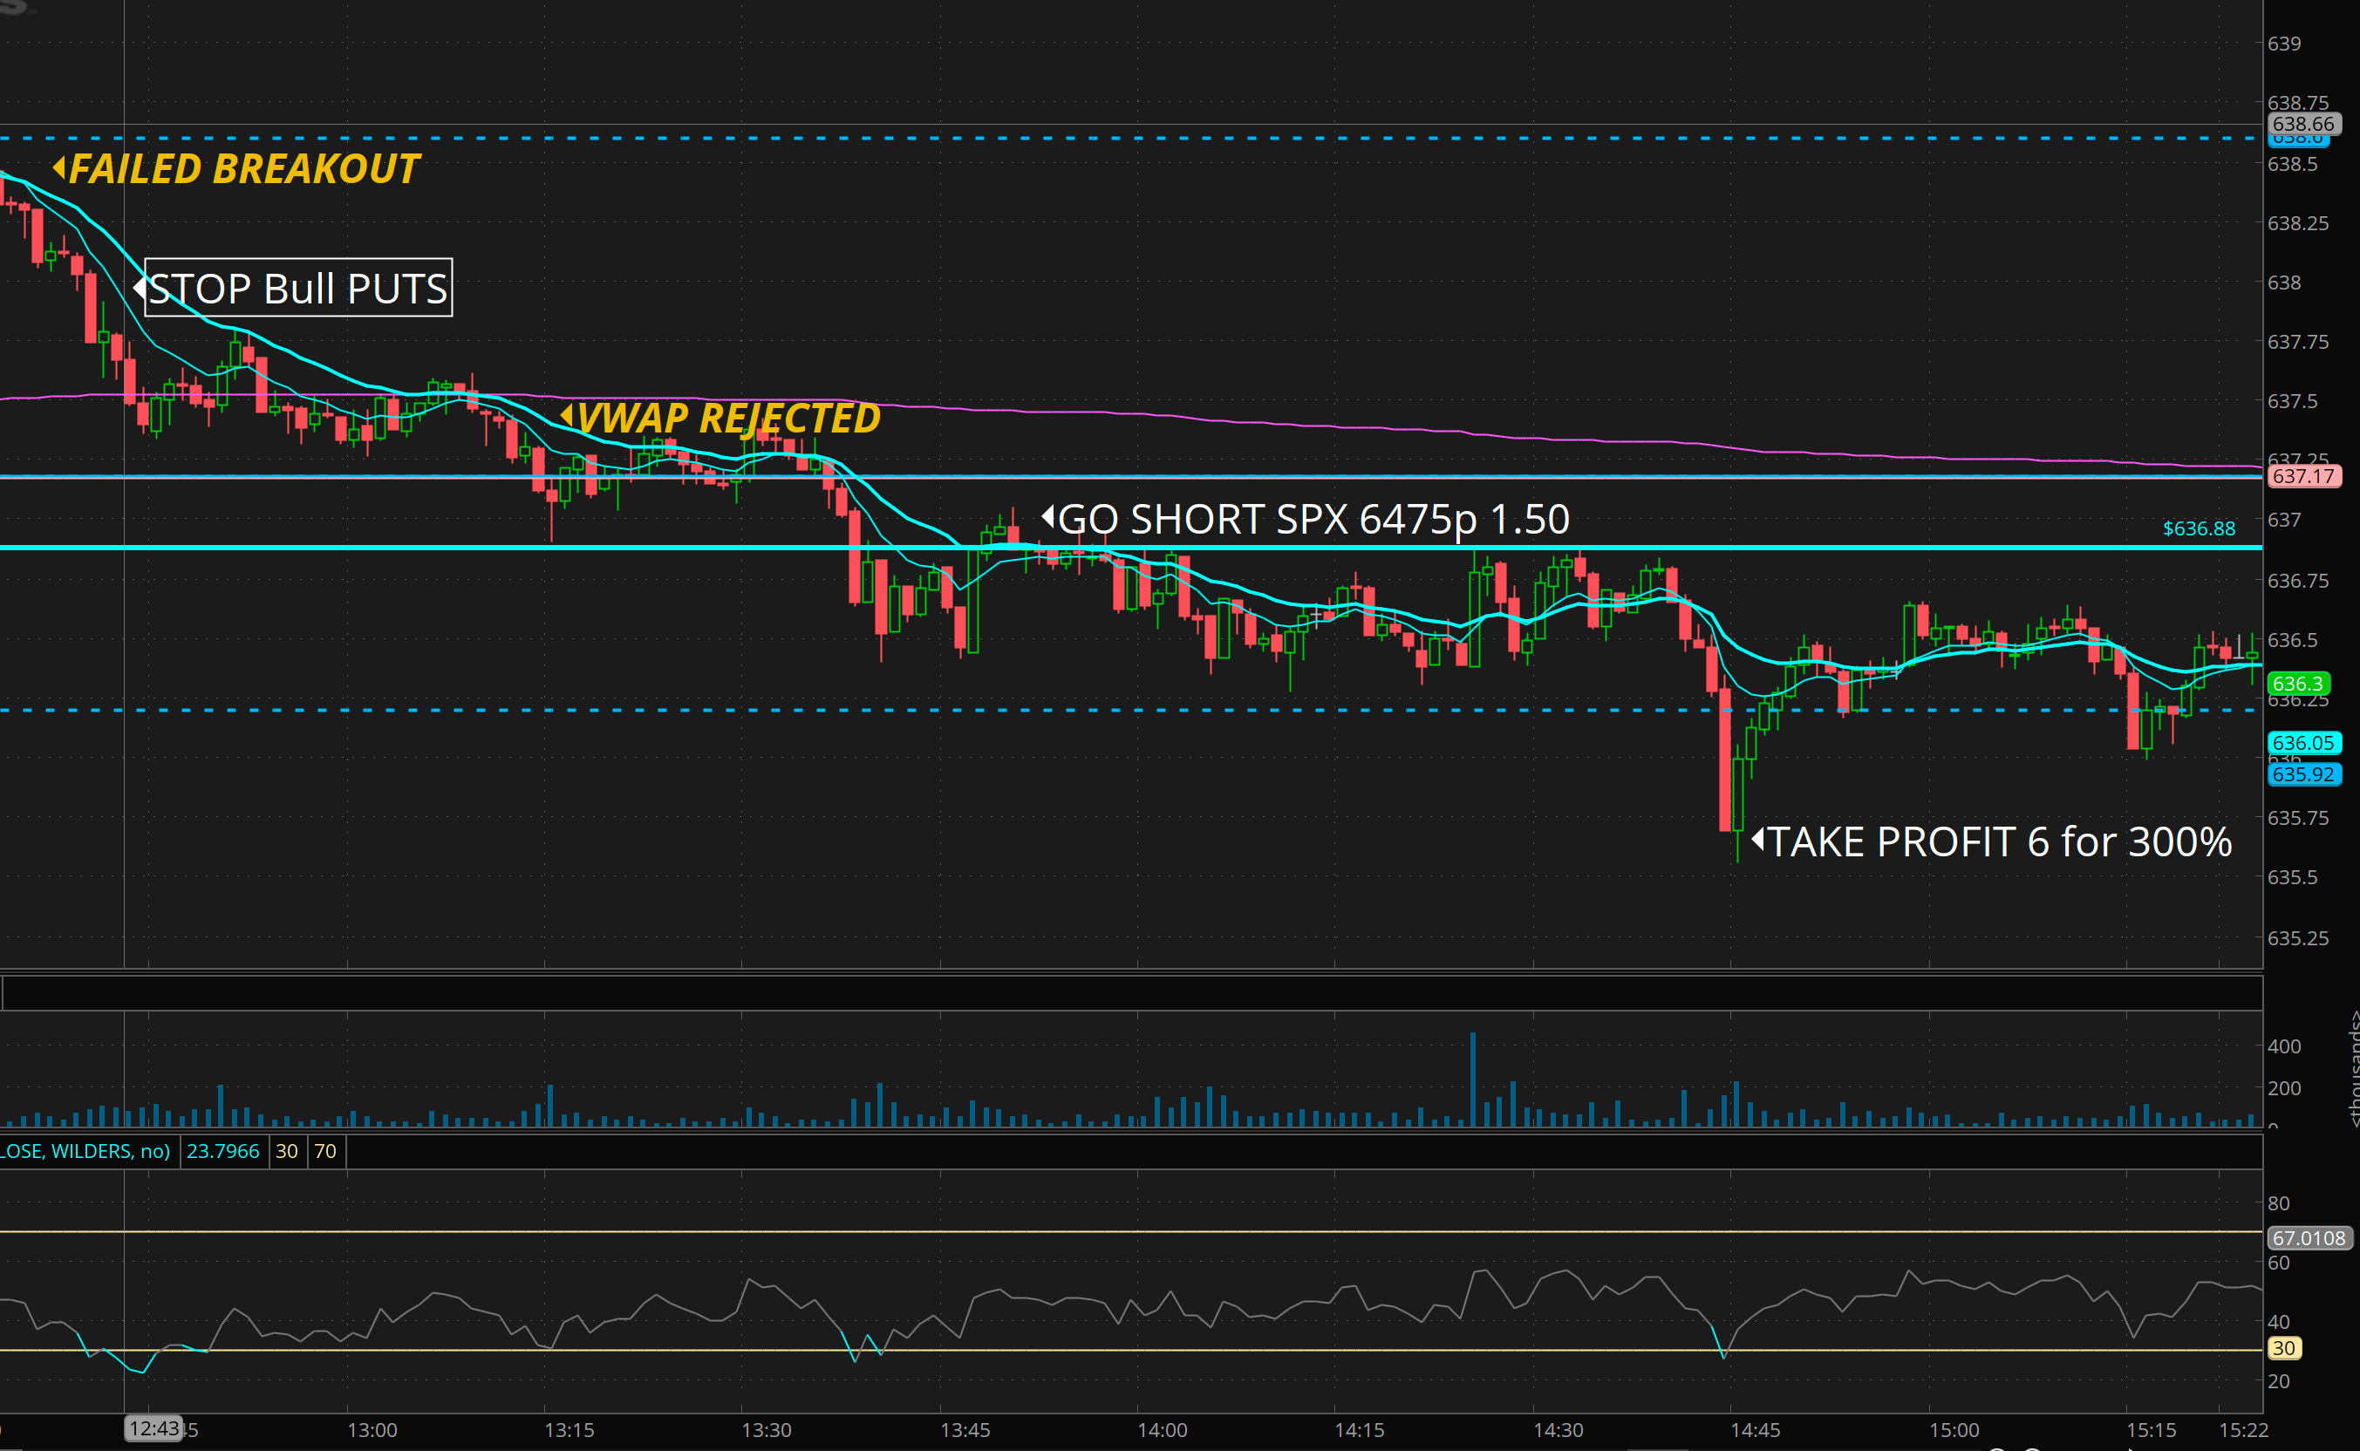The height and width of the screenshot is (1451, 2360).
Task: Click the 70 overbought value in RSI header
Action: tap(325, 1151)
